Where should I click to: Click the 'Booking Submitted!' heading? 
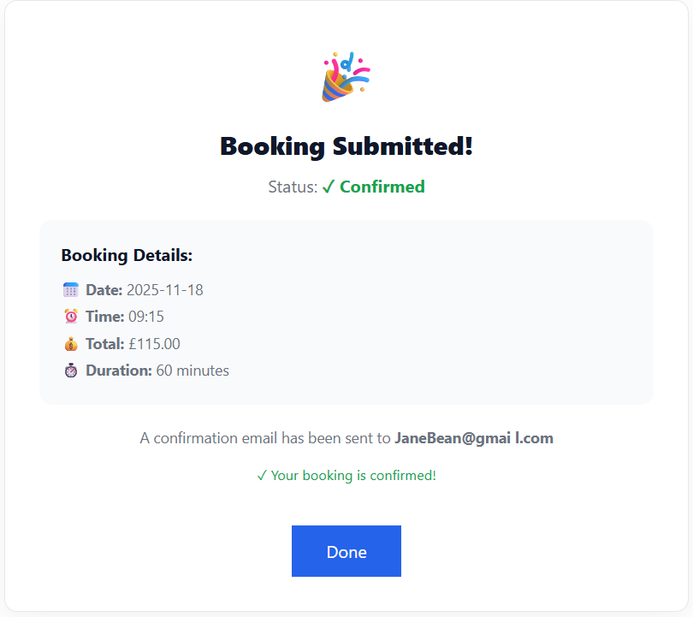click(346, 146)
